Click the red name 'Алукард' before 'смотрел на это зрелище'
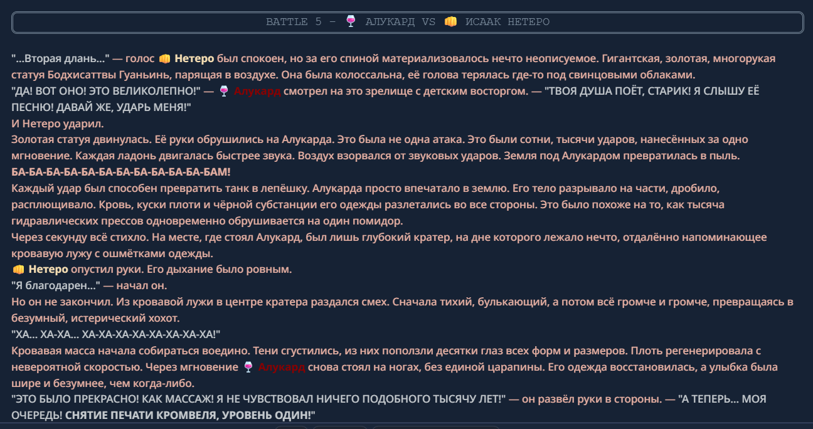The image size is (813, 429). point(257,92)
